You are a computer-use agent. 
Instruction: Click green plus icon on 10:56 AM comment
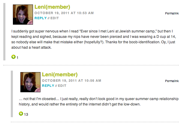[21, 114]
